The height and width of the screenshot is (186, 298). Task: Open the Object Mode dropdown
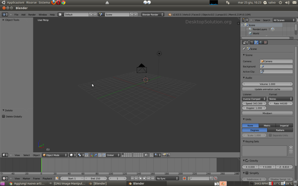click(55, 155)
